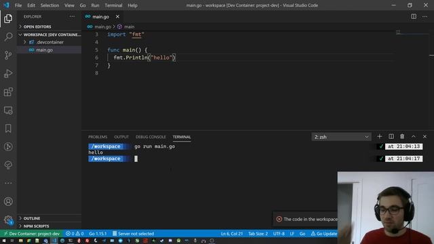Close the main.go editor tab

(x=117, y=16)
